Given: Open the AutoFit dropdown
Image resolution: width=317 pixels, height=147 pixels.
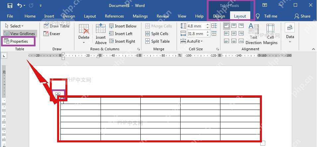Looking at the screenshot, I should [x=192, y=41].
